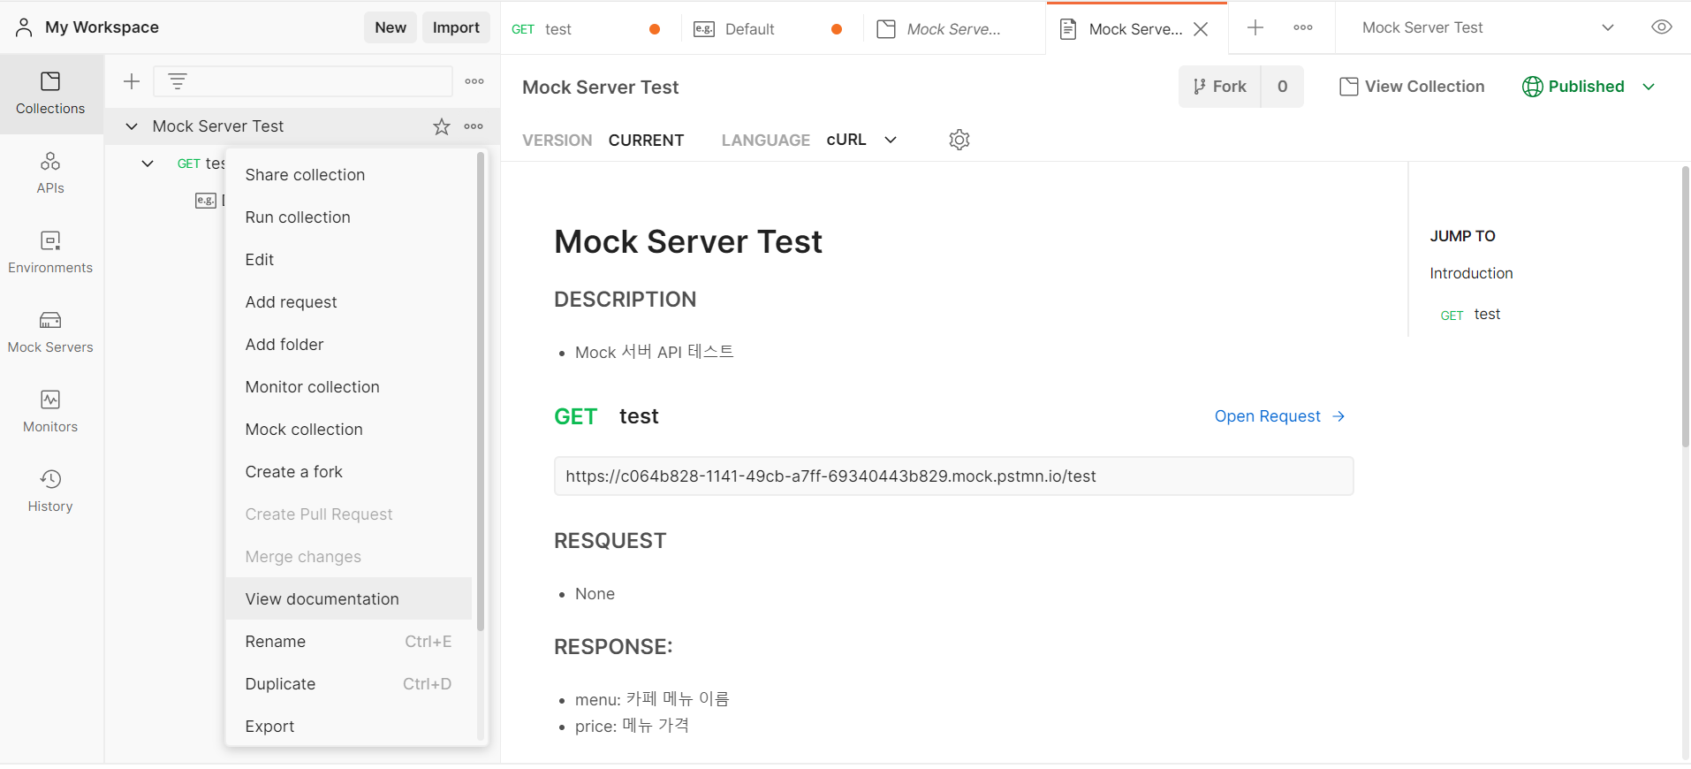Collapse the GET test request in sidebar
The width and height of the screenshot is (1691, 769).
[148, 164]
